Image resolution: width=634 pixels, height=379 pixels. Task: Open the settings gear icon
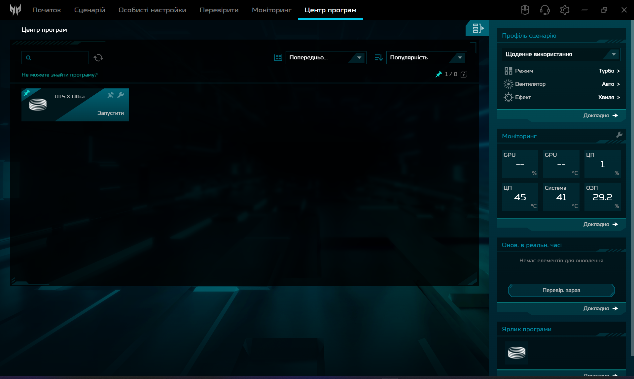click(565, 10)
